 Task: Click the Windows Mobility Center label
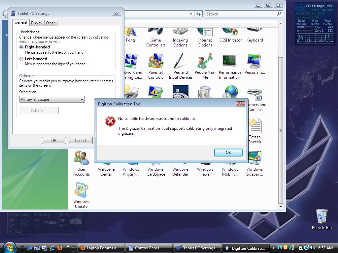(230, 172)
